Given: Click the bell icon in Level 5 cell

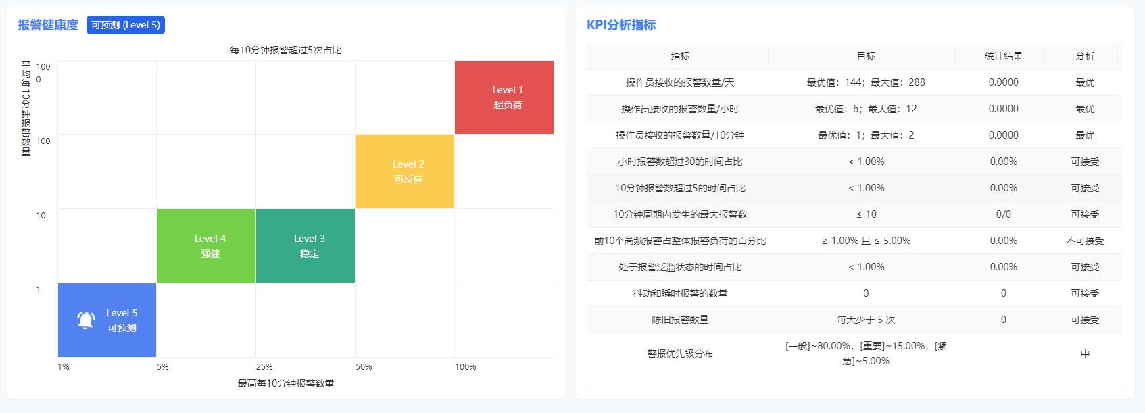Looking at the screenshot, I should (x=86, y=320).
